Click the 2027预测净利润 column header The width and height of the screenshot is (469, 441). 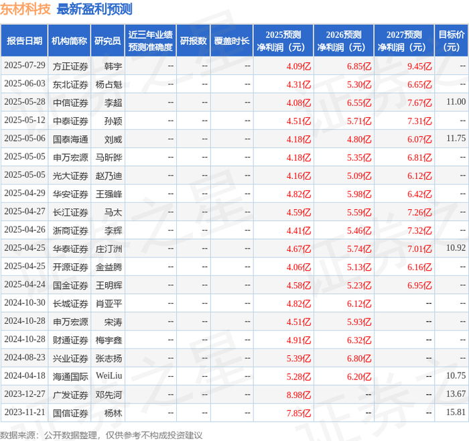(x=404, y=41)
